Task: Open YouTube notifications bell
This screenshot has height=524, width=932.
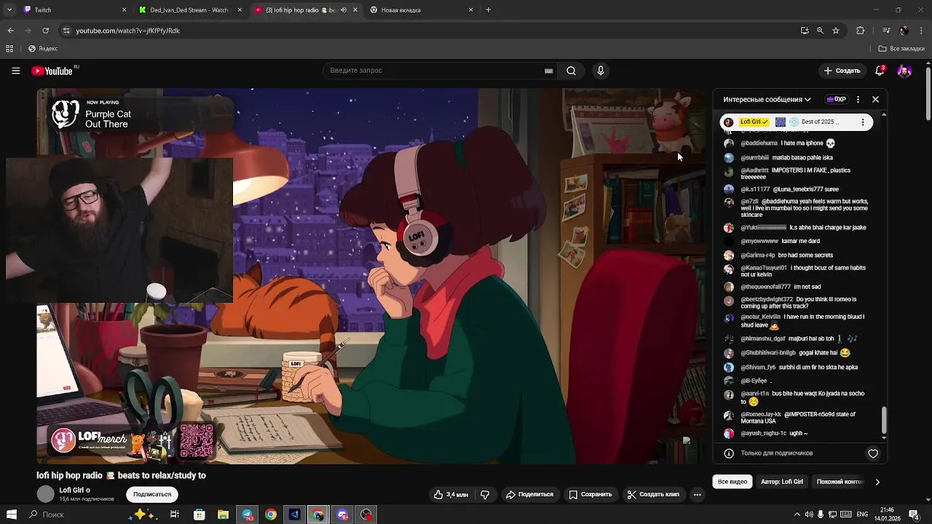Action: [880, 71]
